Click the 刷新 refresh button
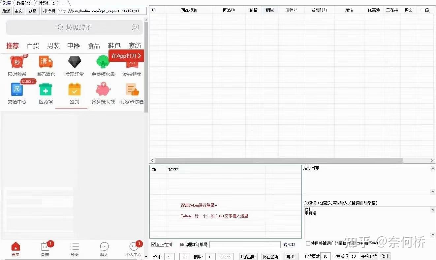This screenshot has height=260, width=436. pos(32,11)
